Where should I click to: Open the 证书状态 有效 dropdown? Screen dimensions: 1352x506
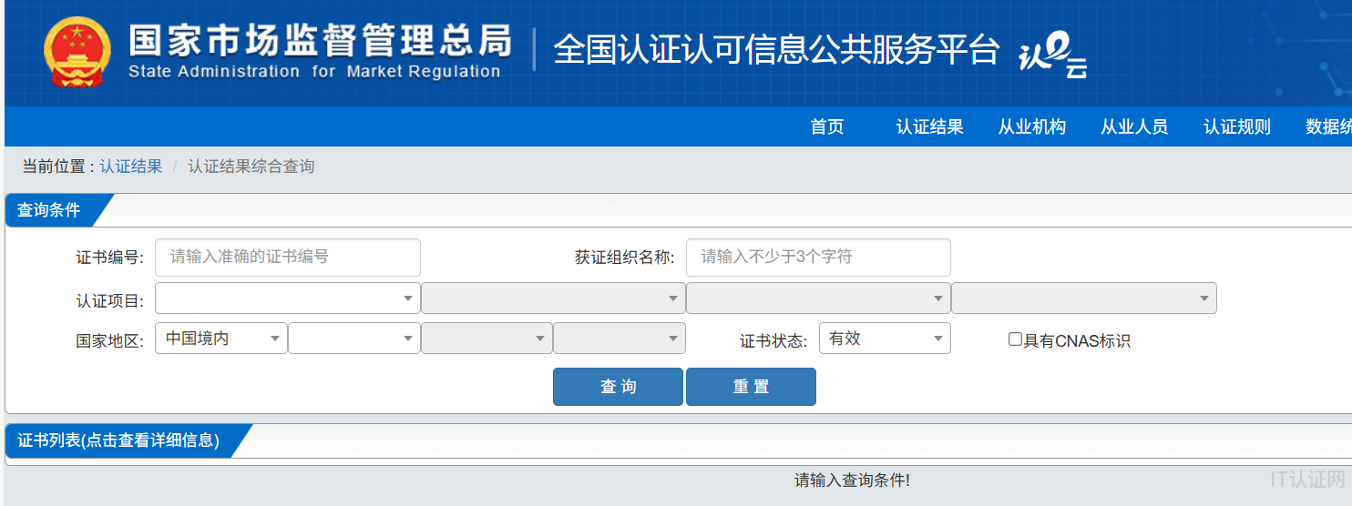(884, 339)
